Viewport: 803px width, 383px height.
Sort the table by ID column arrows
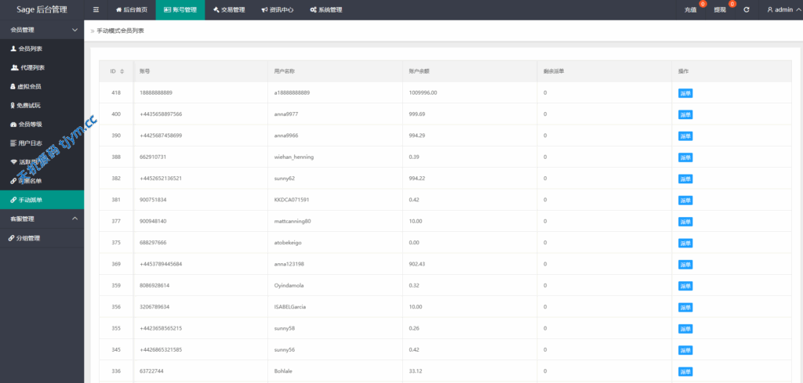122,71
